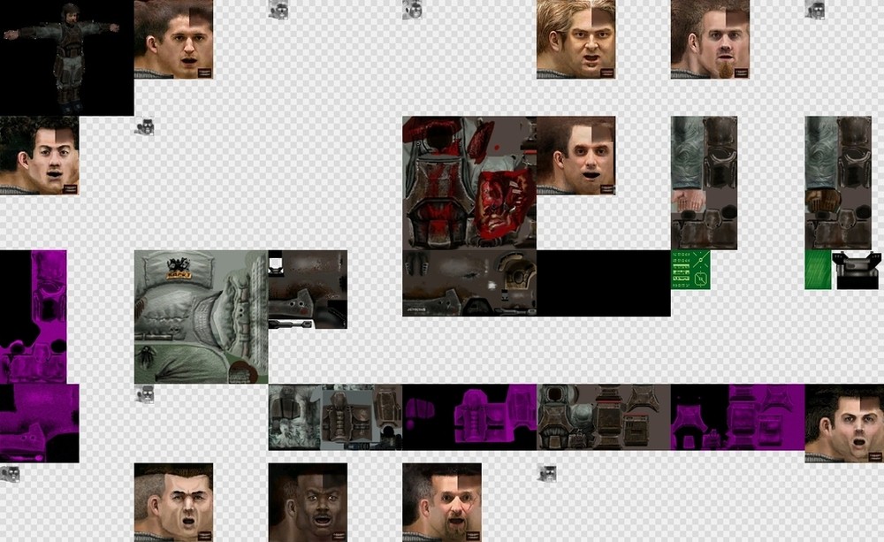The height and width of the screenshot is (542, 884).
Task: Select the green HUD display texture
Action: (690, 270)
